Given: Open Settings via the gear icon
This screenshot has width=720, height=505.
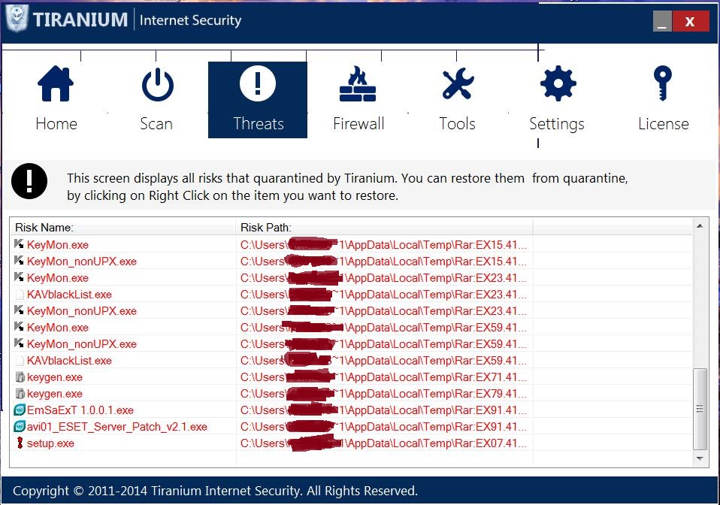Looking at the screenshot, I should click(x=558, y=83).
